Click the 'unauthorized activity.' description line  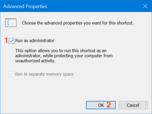click(35, 61)
